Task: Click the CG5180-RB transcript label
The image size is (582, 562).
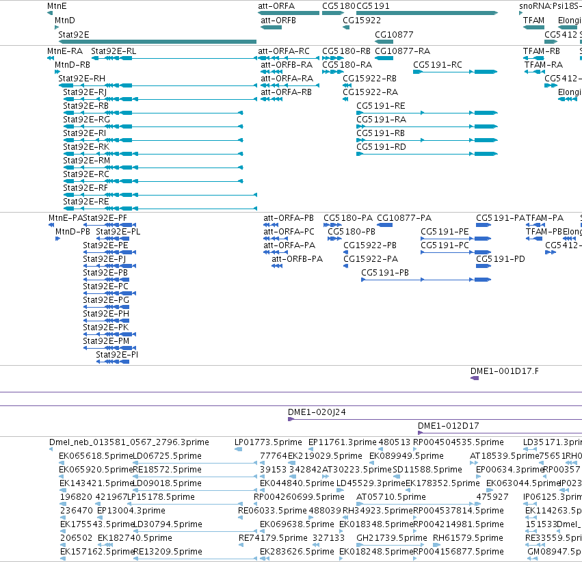Action: [x=346, y=51]
